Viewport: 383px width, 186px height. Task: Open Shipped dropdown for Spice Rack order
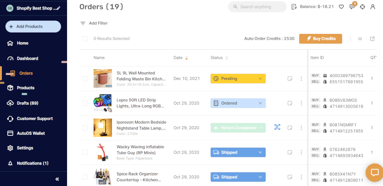238,177
